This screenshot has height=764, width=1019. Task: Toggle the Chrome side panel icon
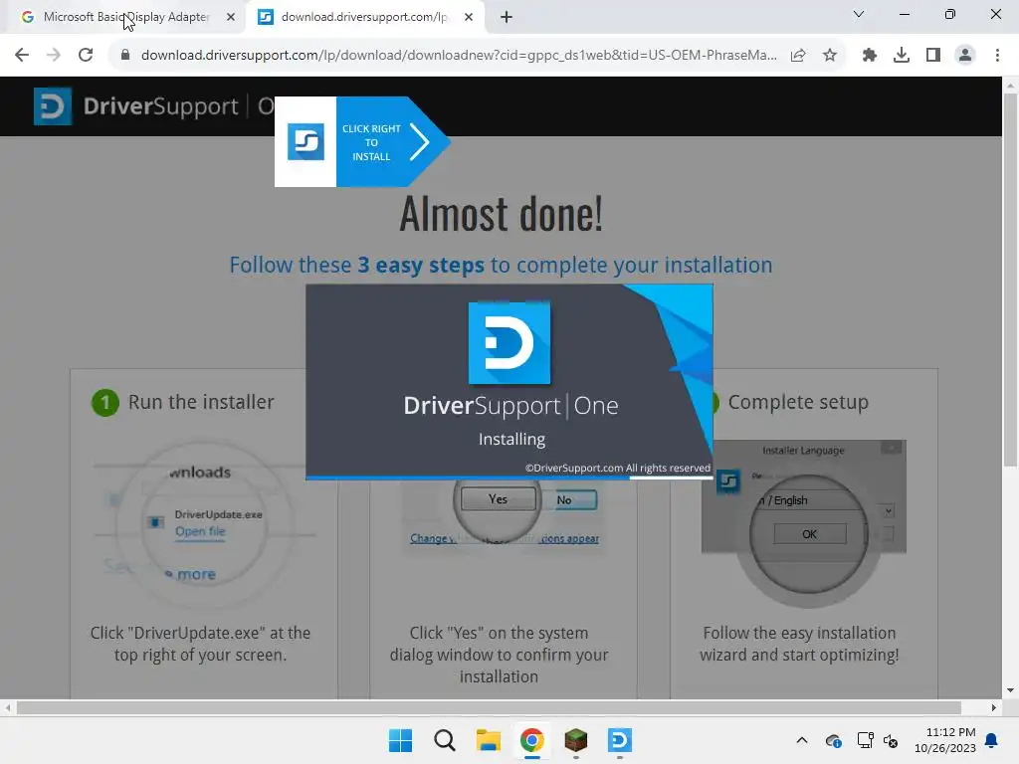[x=933, y=56]
